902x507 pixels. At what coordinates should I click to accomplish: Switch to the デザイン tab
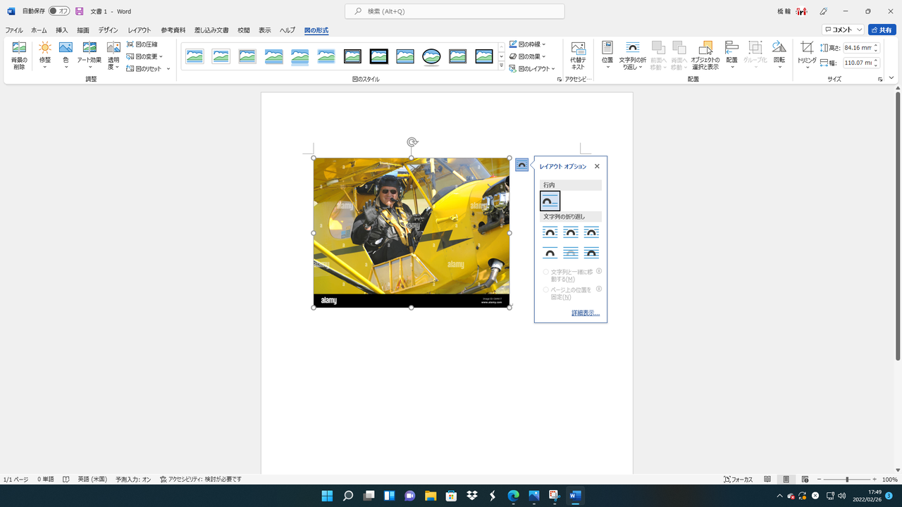click(x=108, y=30)
